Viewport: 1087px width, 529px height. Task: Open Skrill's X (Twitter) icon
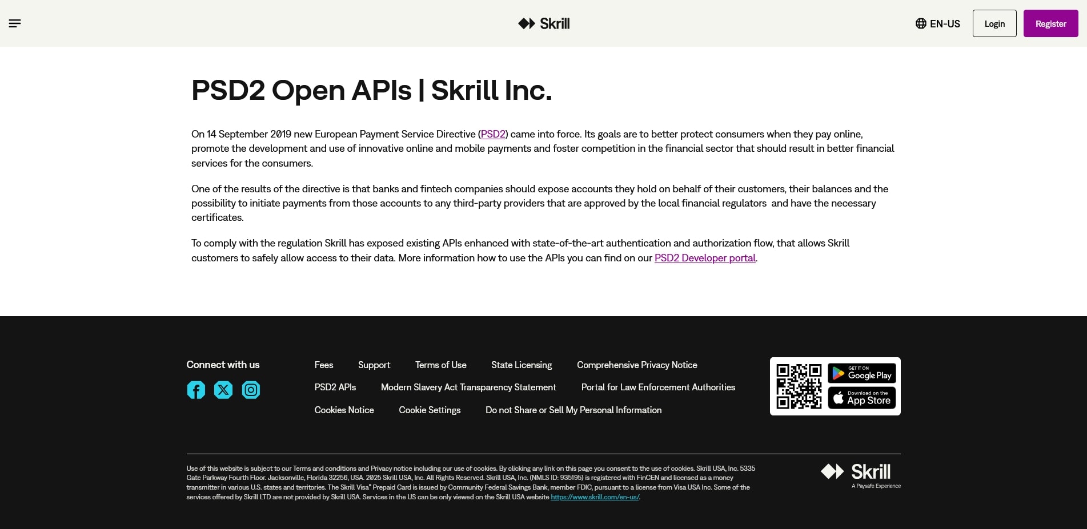[223, 390]
